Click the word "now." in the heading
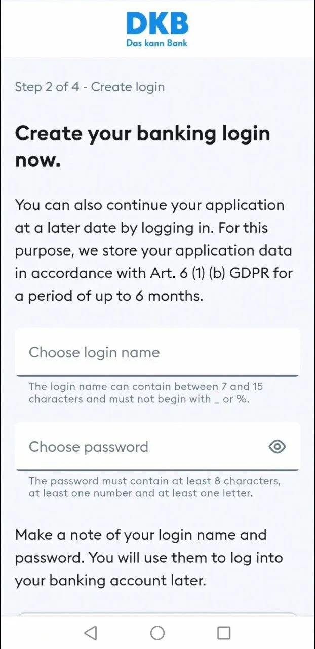This screenshot has height=649, width=315. click(38, 161)
